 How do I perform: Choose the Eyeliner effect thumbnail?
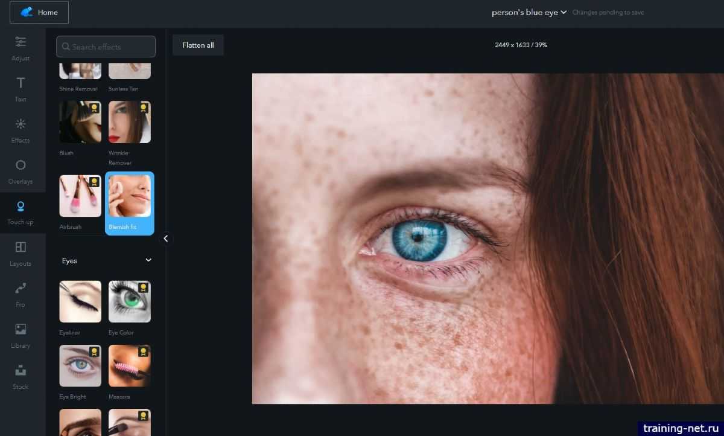(80, 302)
